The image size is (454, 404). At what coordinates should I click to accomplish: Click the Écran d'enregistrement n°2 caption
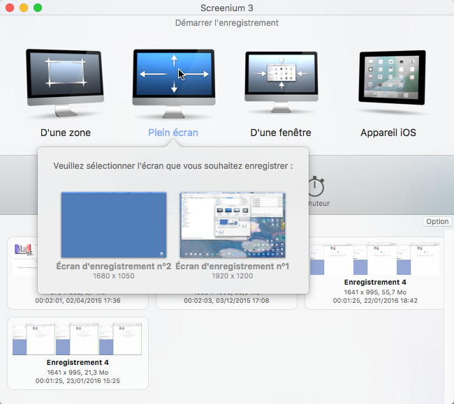114,266
